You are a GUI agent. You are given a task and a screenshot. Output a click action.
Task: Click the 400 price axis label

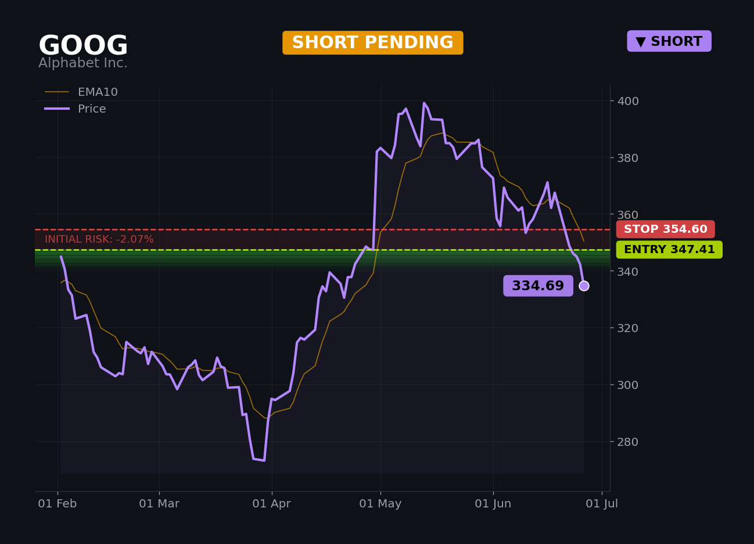pos(627,101)
